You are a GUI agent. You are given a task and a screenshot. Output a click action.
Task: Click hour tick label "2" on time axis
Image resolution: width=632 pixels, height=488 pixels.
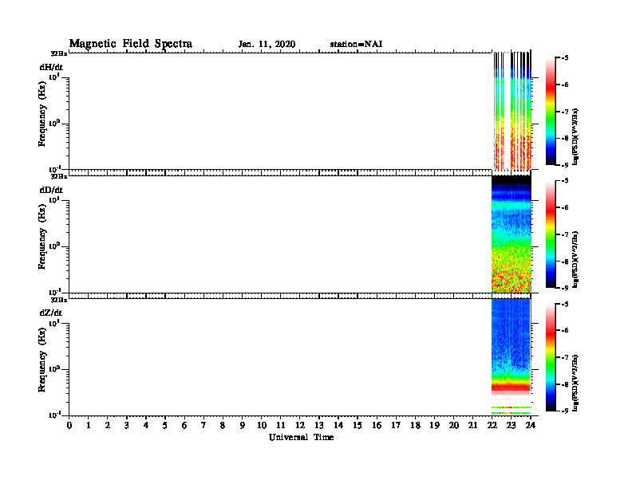point(108,425)
